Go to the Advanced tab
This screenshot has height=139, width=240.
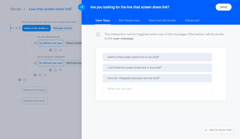[x=192, y=20]
